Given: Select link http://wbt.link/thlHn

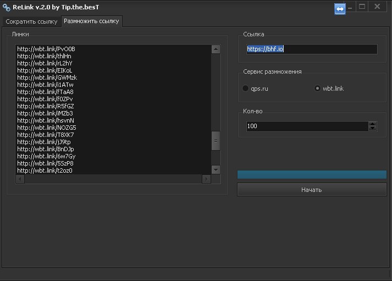Looking at the screenshot, I should click(x=44, y=56).
